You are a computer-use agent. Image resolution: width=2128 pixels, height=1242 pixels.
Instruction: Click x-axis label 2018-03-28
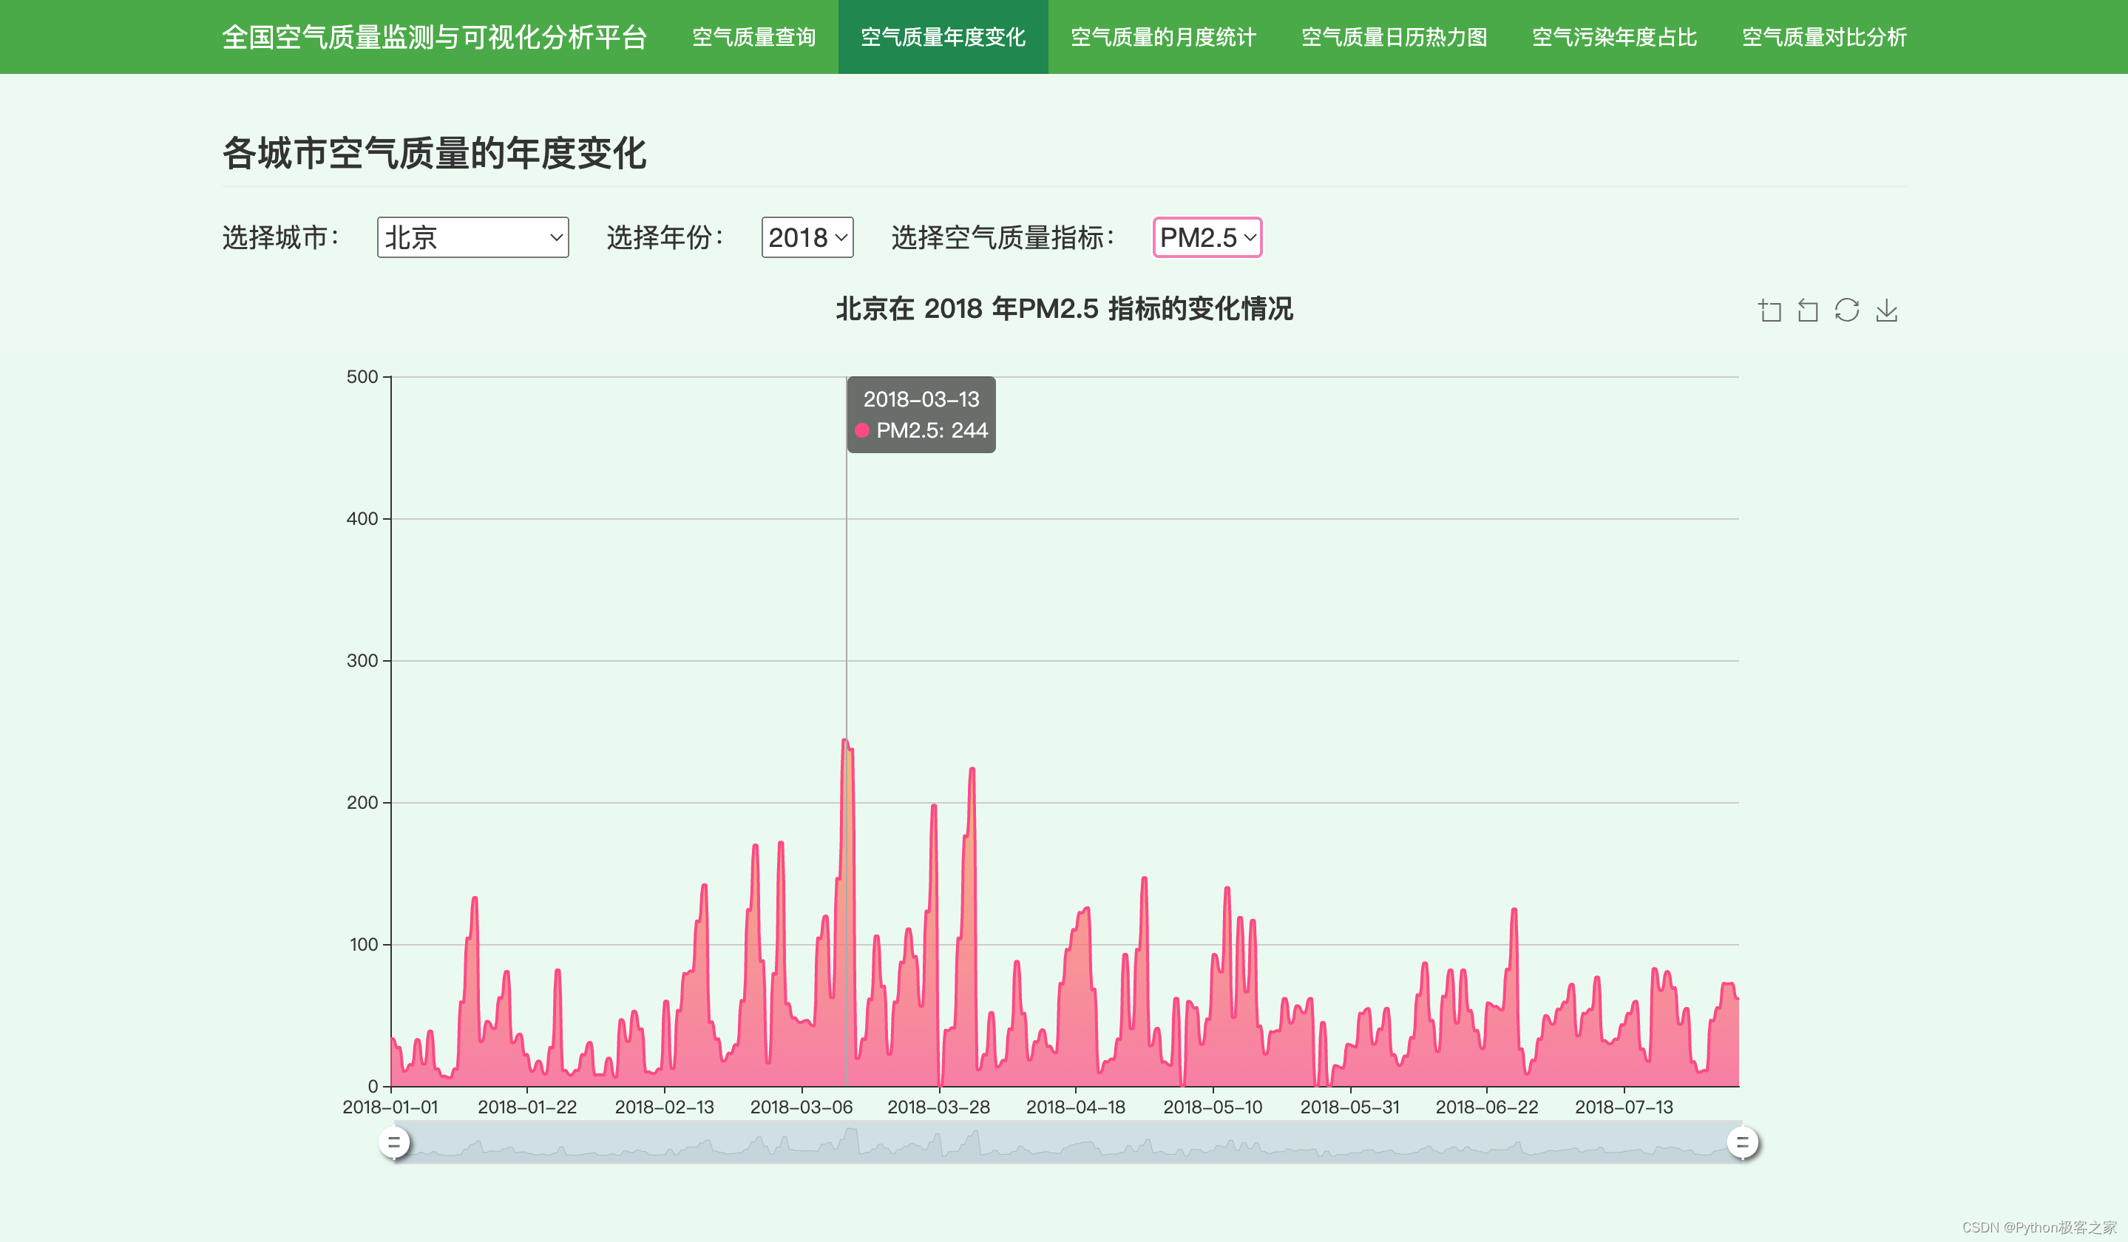point(938,1107)
